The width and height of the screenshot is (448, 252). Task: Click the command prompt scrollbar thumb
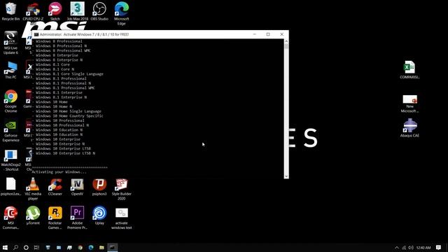[286, 47]
